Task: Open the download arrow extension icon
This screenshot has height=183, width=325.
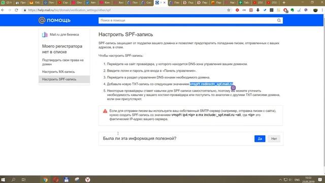Action: click(x=258, y=10)
